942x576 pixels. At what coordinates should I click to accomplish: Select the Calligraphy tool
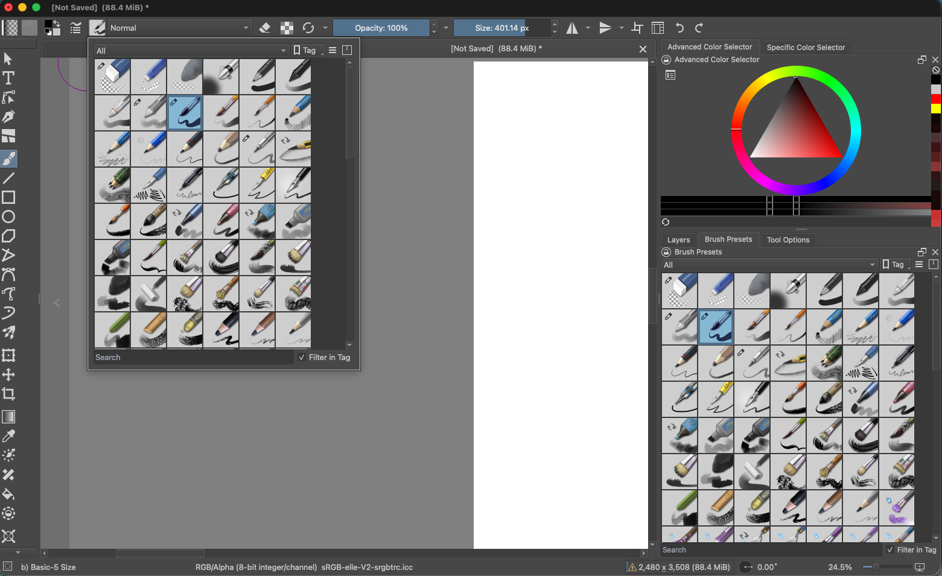(x=8, y=116)
